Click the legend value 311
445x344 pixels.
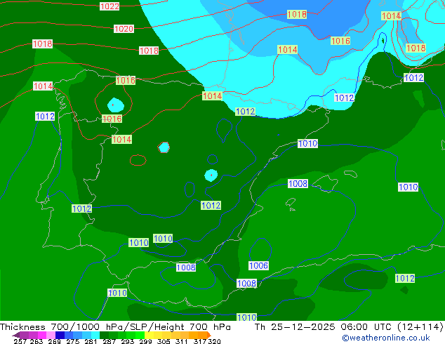[x=182, y=341]
